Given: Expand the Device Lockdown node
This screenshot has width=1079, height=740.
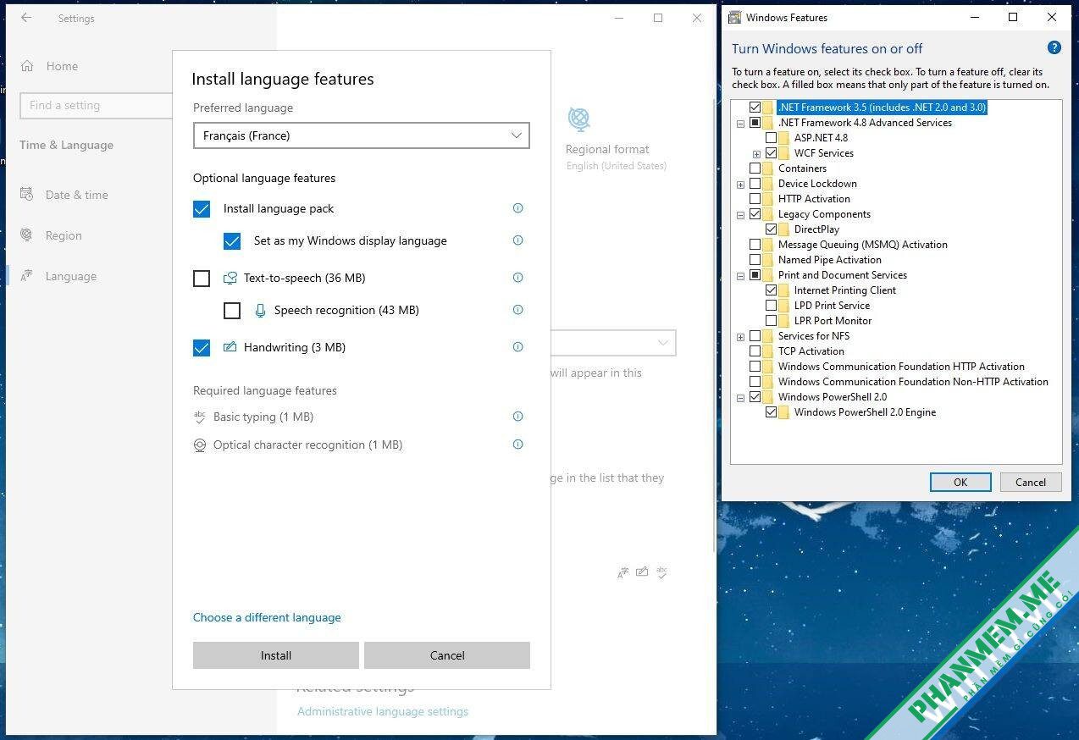Looking at the screenshot, I should point(740,185).
